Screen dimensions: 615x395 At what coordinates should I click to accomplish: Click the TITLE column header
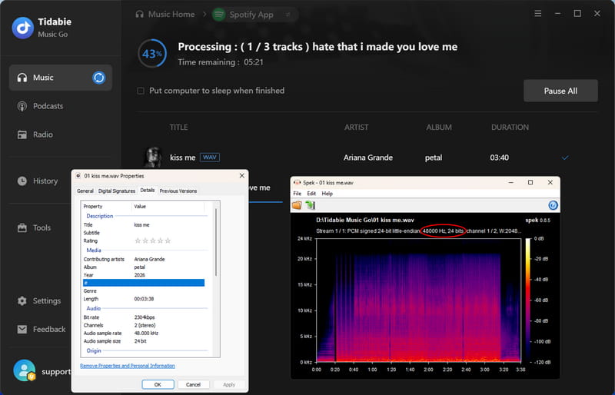(x=178, y=127)
